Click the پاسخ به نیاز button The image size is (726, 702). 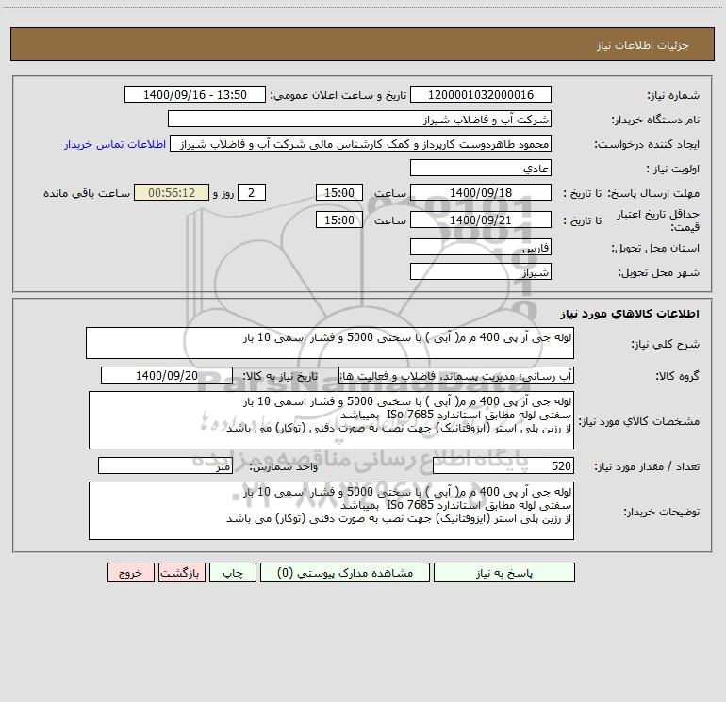coord(504,573)
